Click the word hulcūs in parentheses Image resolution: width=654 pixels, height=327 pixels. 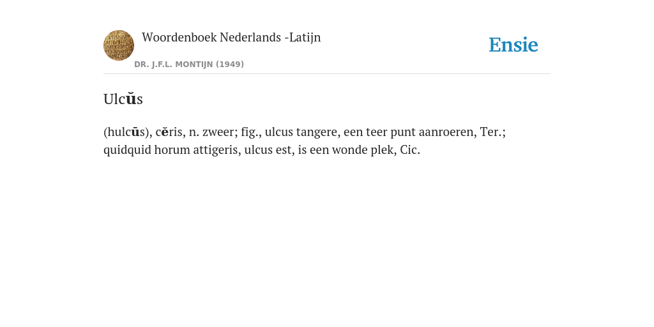pos(126,132)
